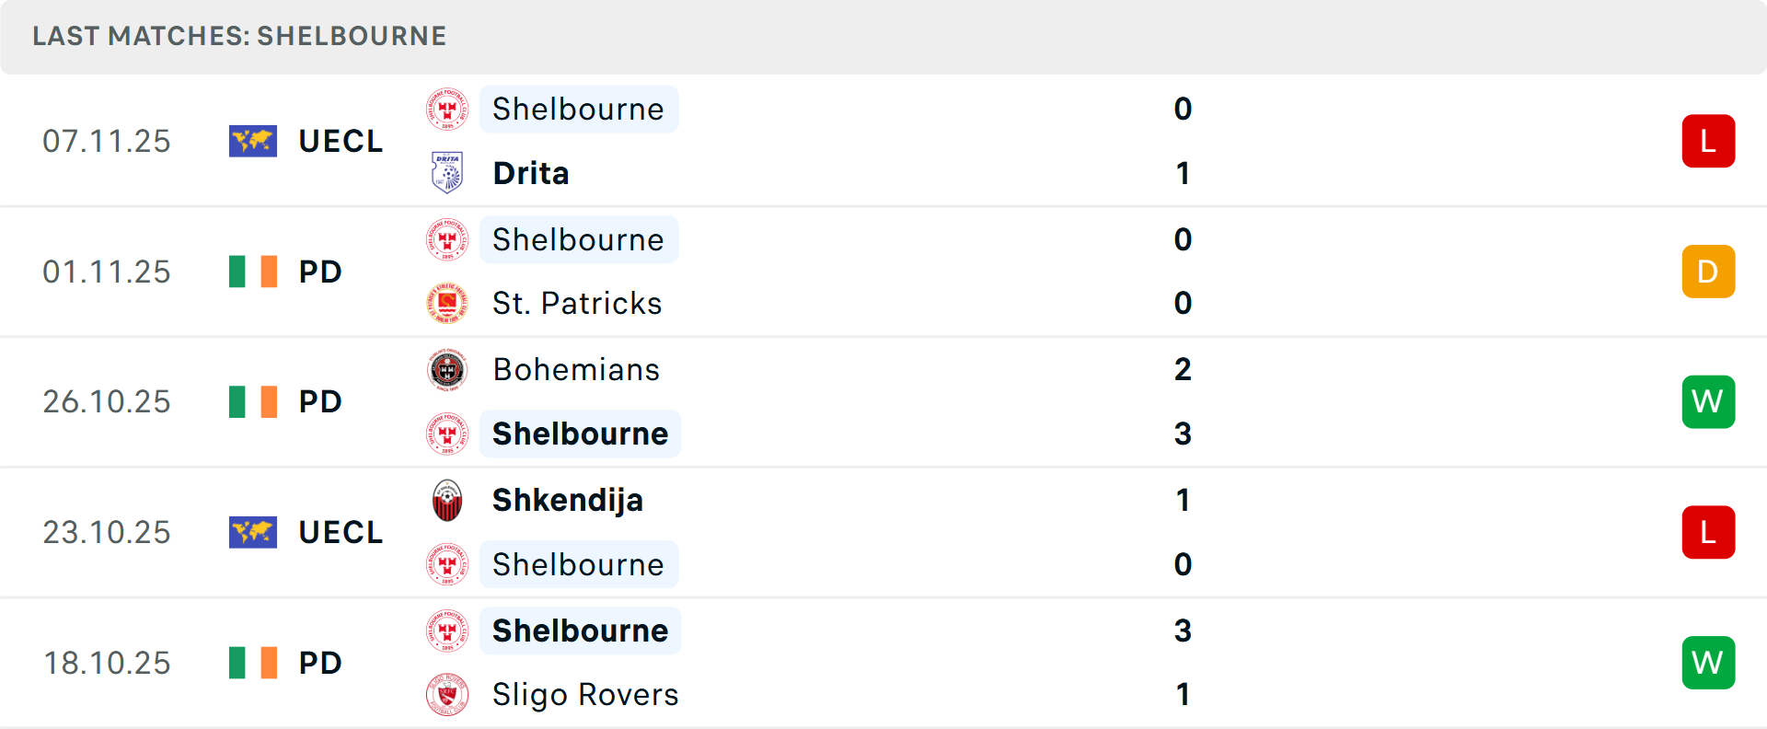Click the Shkendija club crest icon
This screenshot has width=1767, height=729.
447,501
